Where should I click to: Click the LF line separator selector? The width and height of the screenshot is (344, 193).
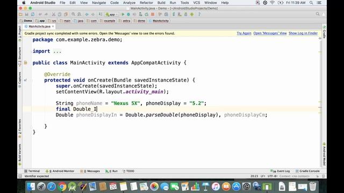point(263,176)
